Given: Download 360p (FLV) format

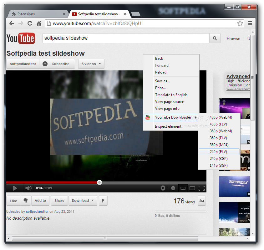Looking at the screenshot, I should pos(219,138).
